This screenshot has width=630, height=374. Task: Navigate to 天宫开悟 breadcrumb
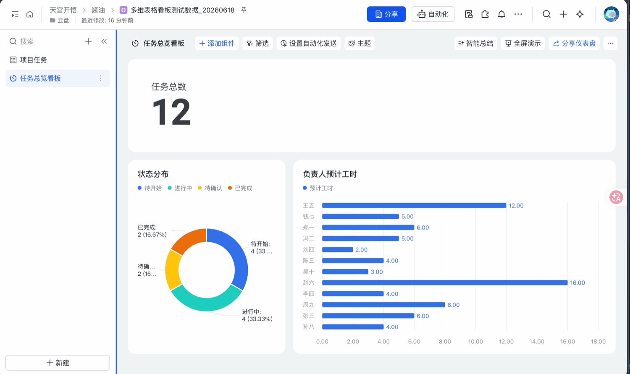click(63, 10)
